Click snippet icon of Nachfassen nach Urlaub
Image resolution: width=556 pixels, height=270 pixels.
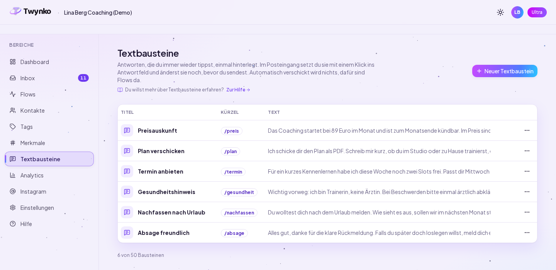coord(127,212)
